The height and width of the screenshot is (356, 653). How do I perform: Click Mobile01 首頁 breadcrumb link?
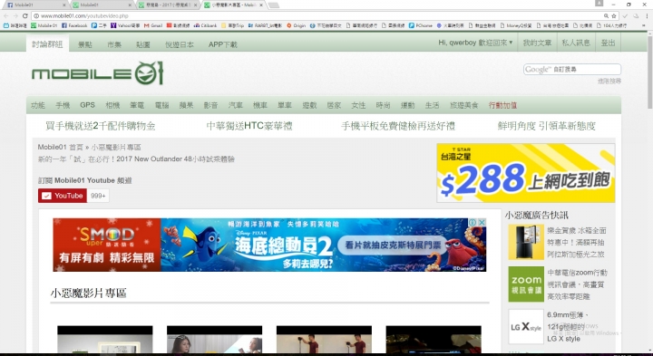click(61, 148)
